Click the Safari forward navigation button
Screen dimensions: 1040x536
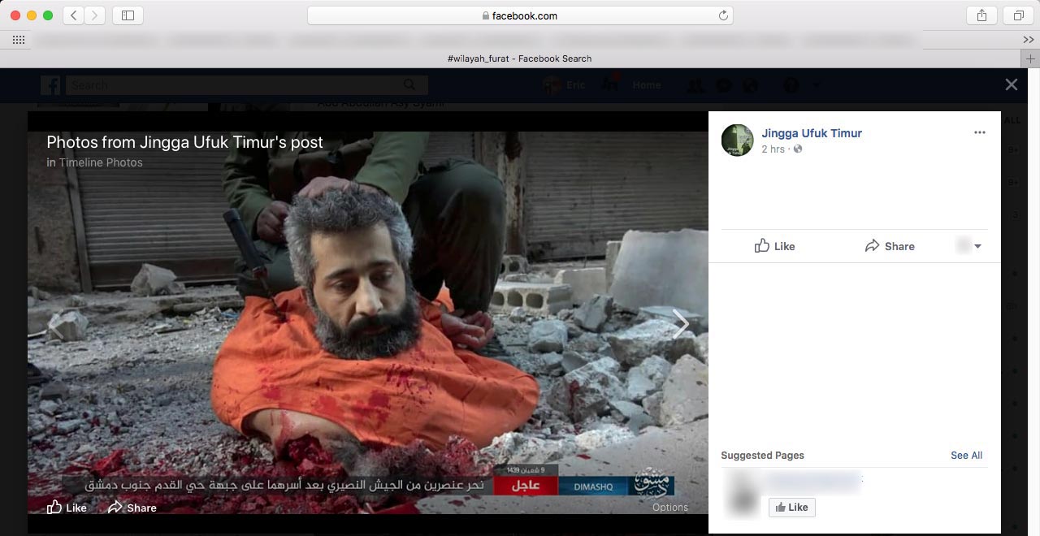(95, 15)
